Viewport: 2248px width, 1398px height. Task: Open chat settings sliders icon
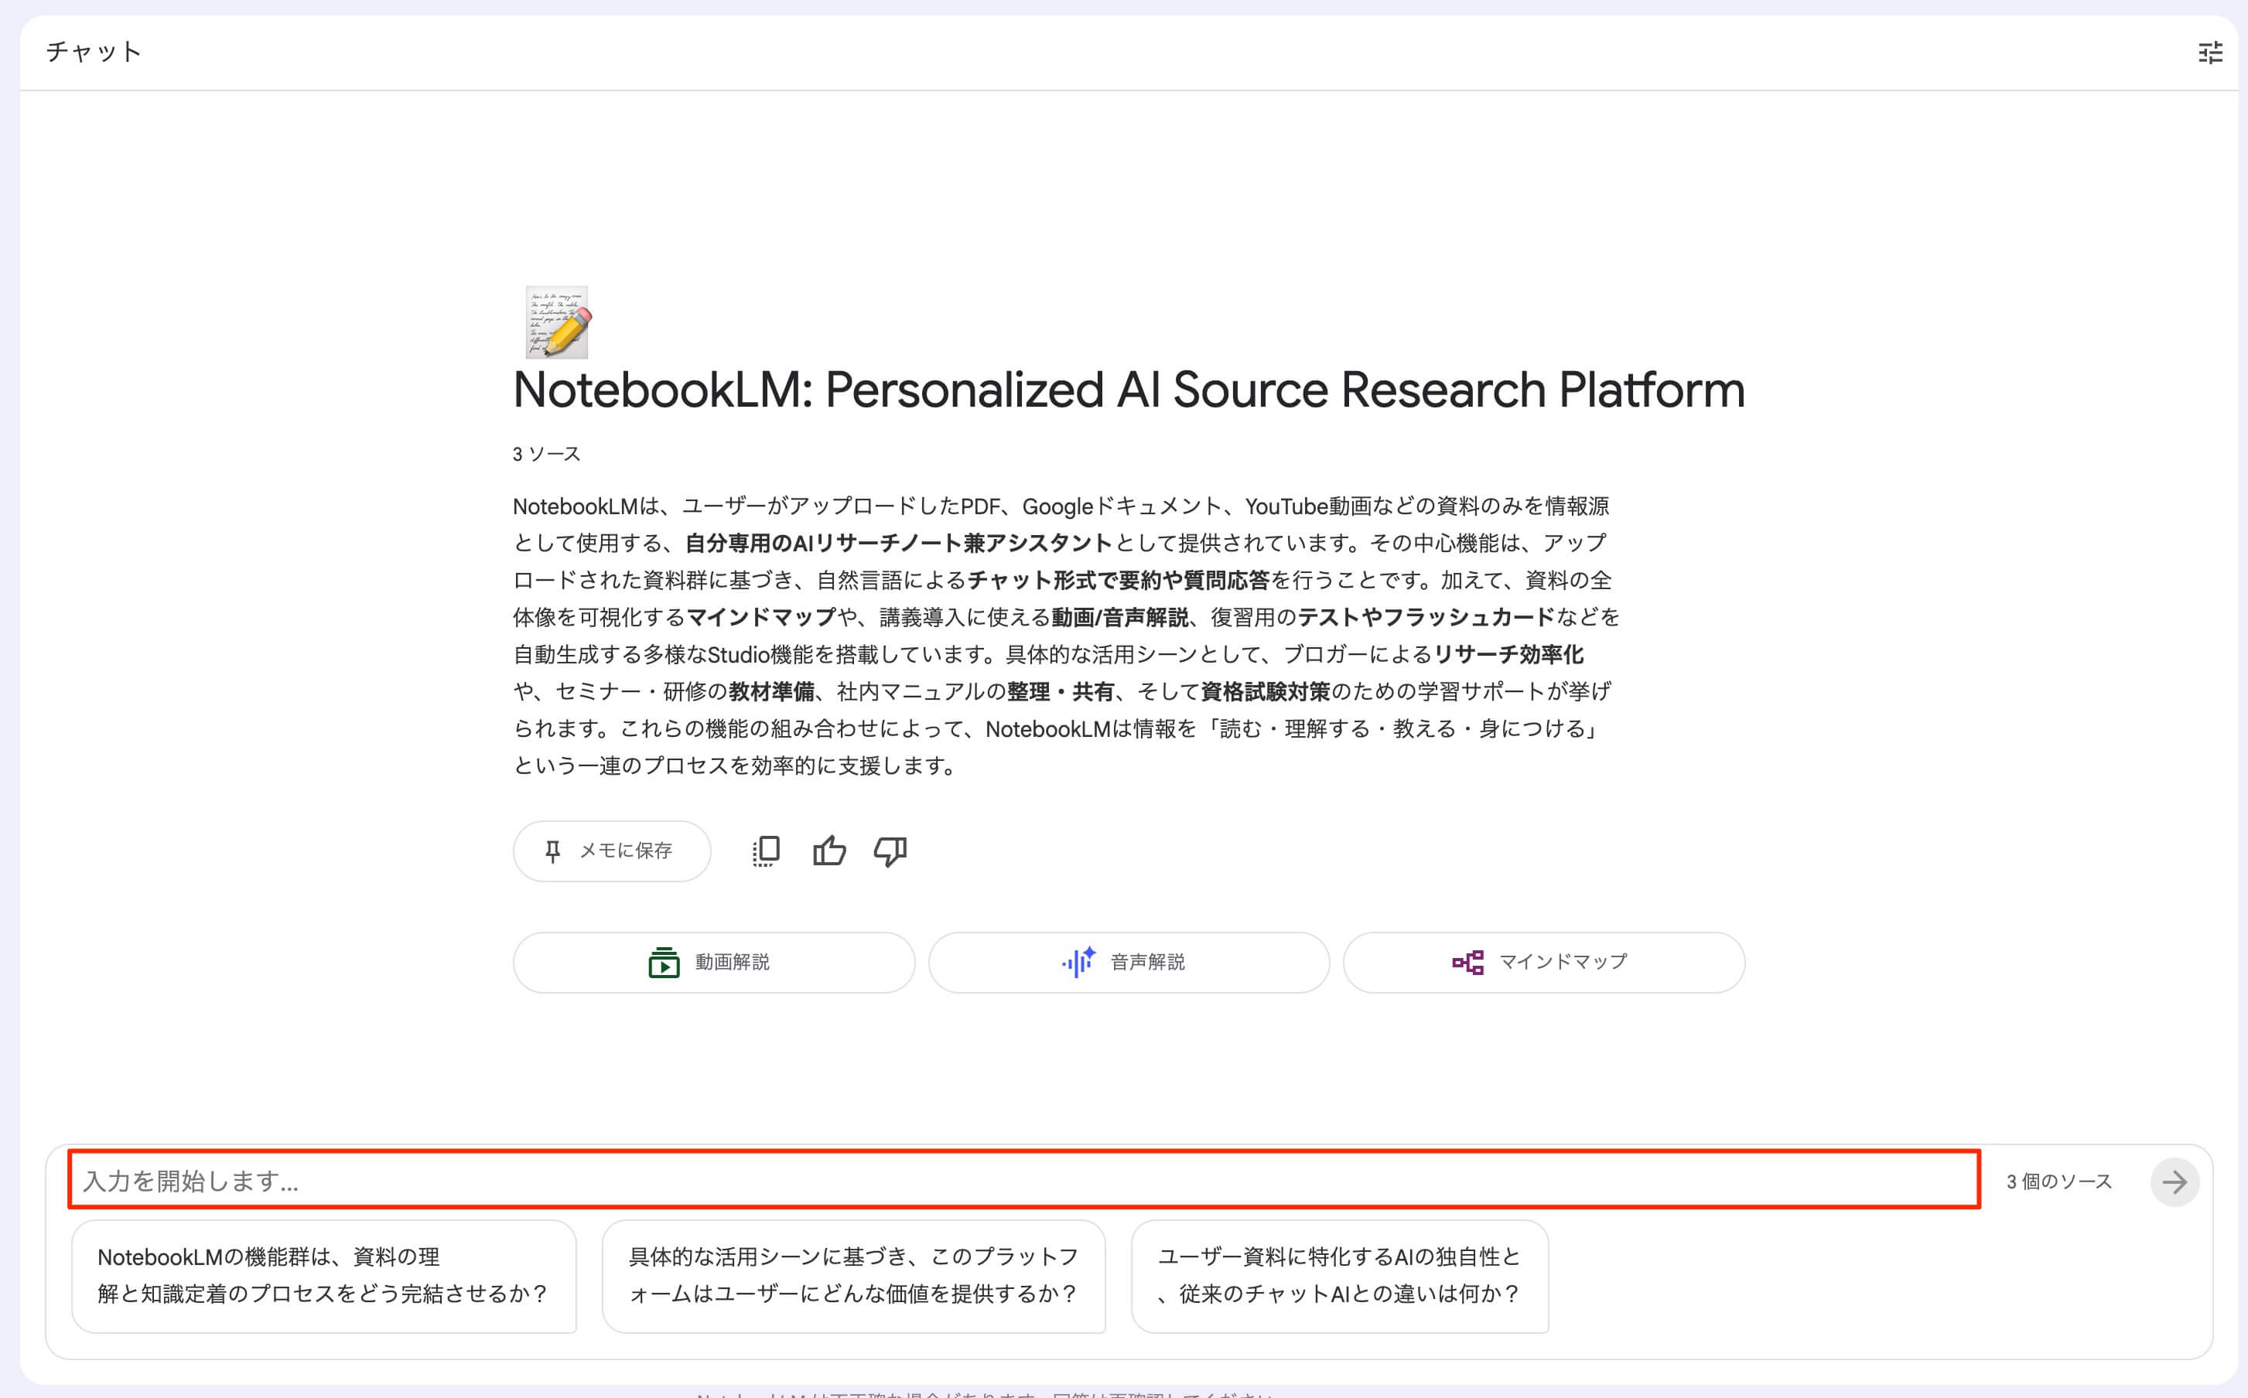(x=2210, y=53)
